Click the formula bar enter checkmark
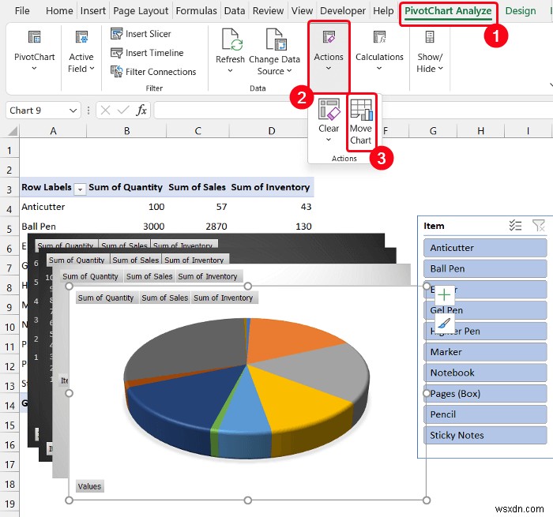Image resolution: width=553 pixels, height=517 pixels. pos(123,111)
